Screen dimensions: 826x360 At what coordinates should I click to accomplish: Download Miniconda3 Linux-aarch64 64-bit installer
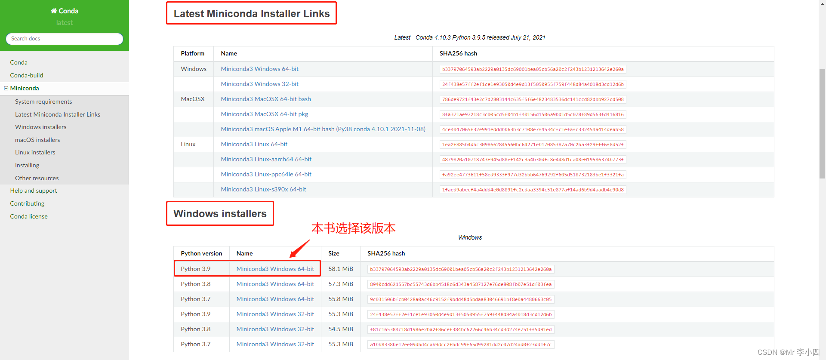pos(266,159)
